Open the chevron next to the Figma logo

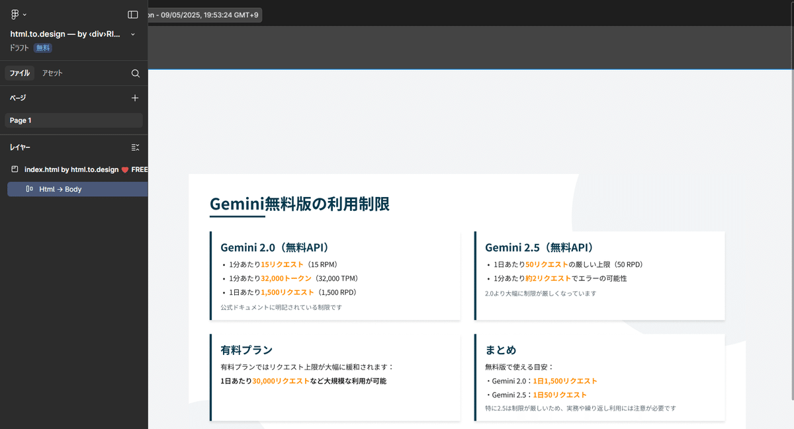tap(24, 14)
